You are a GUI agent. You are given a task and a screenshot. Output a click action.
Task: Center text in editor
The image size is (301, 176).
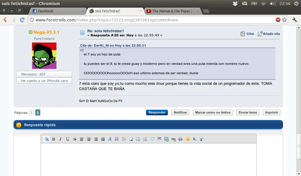point(89,139)
